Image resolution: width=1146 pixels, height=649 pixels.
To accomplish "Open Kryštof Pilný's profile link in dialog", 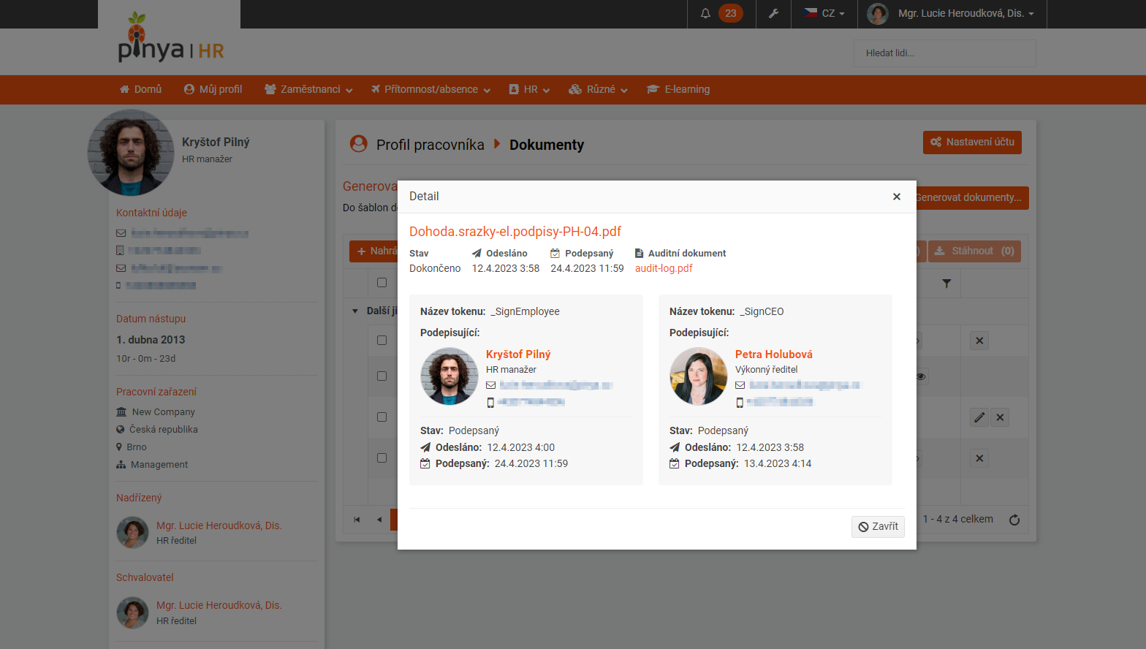I will [x=518, y=354].
